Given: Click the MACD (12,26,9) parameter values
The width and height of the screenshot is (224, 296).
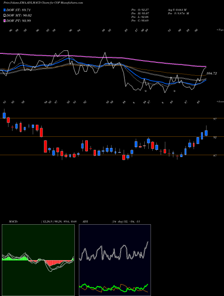Looking at the screenshot, I should tap(59, 222).
